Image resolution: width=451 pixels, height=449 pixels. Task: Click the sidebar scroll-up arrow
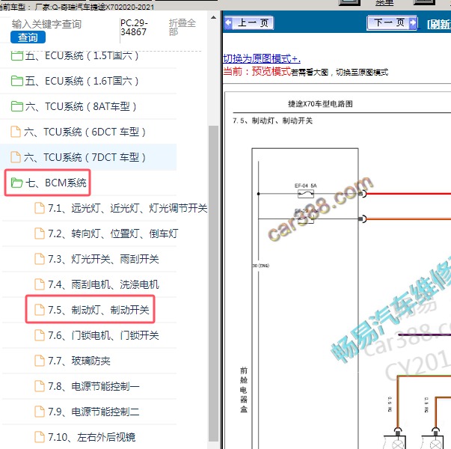tap(213, 17)
